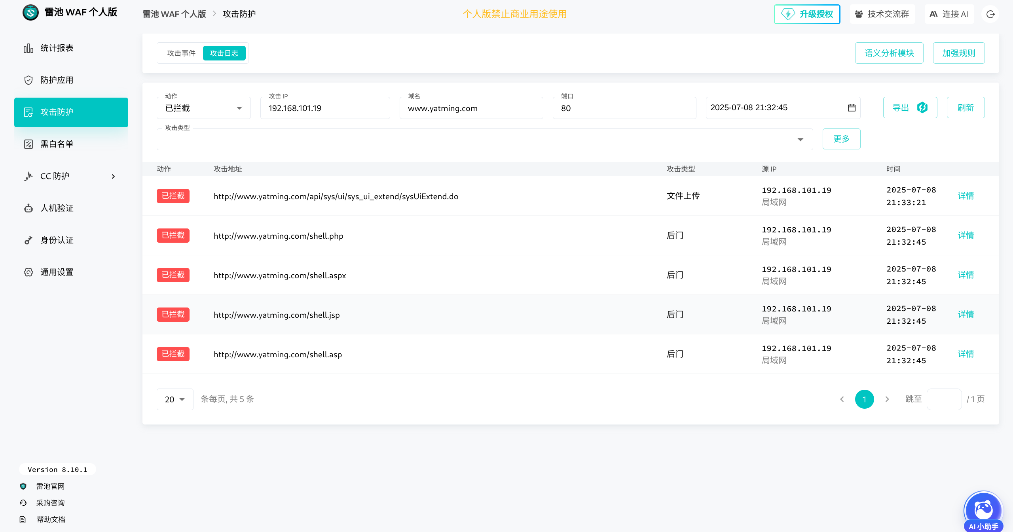Open general settings gear icon

coord(28,272)
